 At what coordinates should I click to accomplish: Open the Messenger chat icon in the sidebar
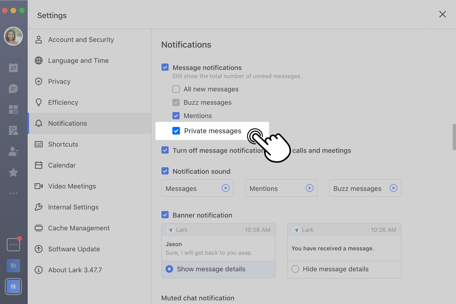13,89
